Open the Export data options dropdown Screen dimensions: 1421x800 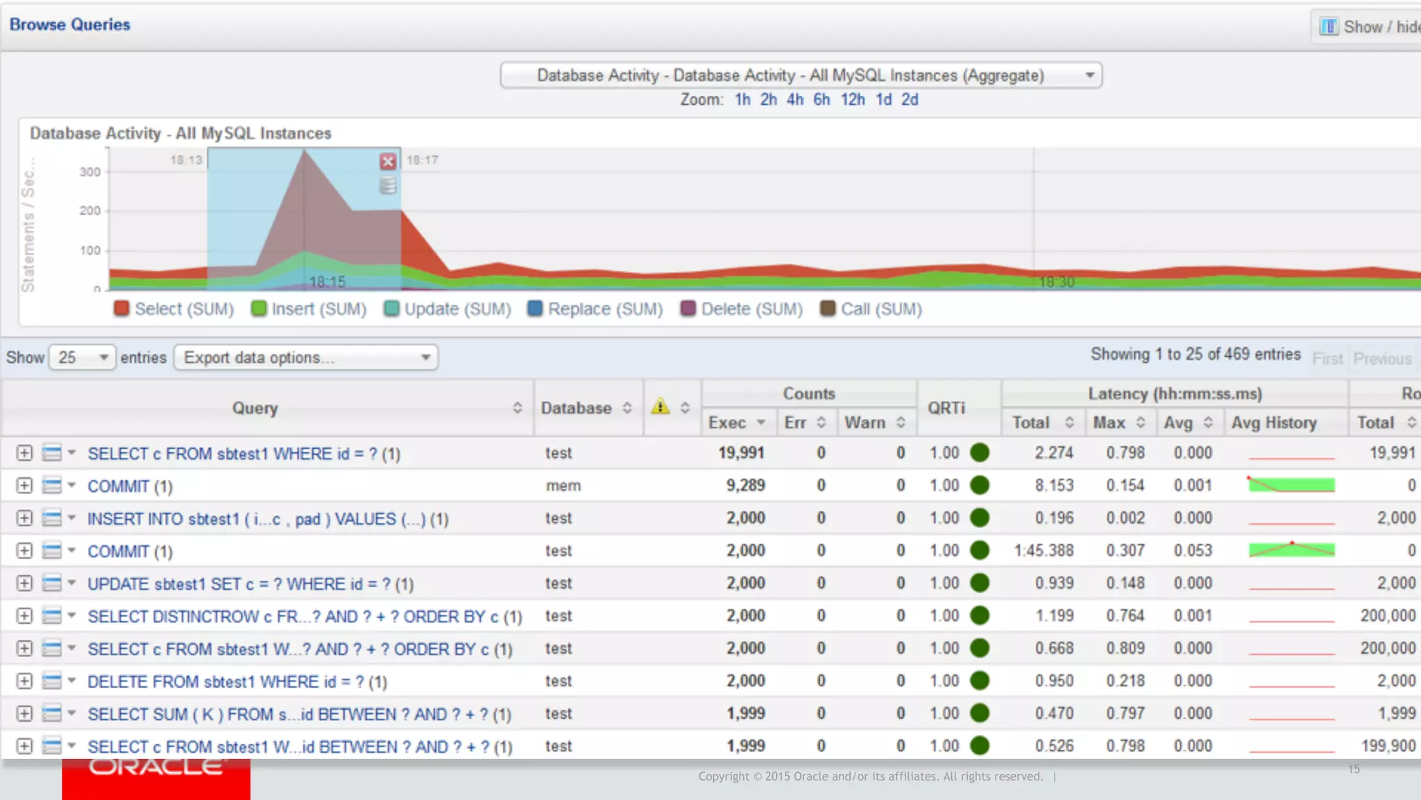click(x=305, y=357)
